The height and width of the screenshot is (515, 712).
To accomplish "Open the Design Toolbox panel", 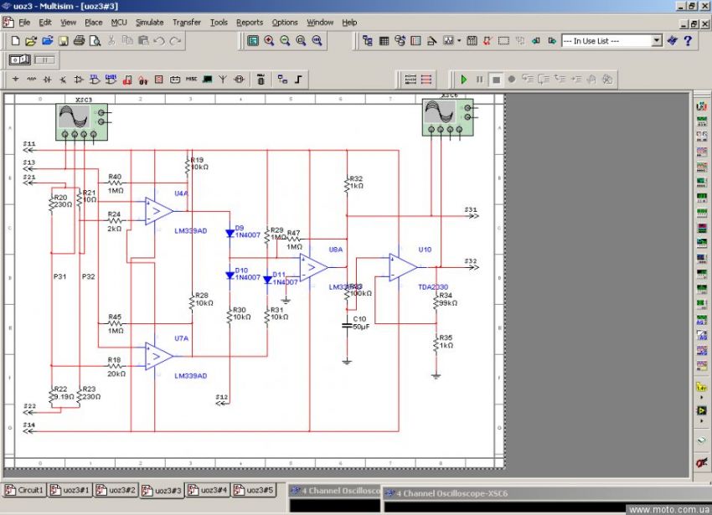I will pos(368,41).
